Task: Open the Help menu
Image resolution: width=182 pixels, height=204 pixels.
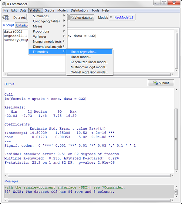Action: tap(106, 10)
